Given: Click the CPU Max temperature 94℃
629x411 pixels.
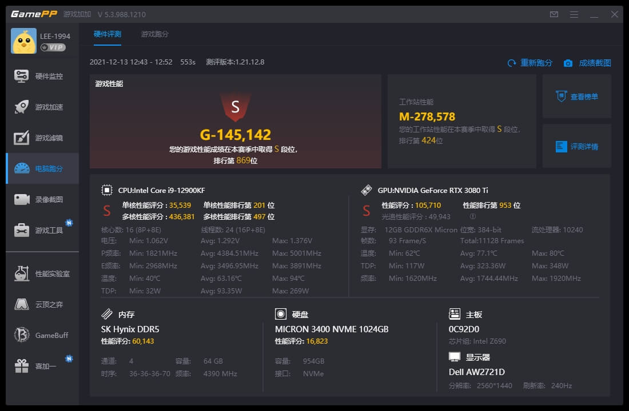Looking at the screenshot, I should pos(288,279).
